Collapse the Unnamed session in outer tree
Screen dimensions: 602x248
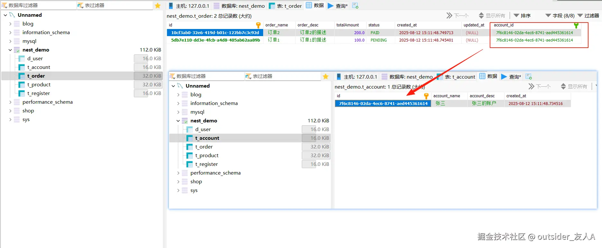[5, 15]
